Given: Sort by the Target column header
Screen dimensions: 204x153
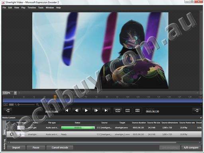Looking at the screenshot, I should tap(122, 123).
